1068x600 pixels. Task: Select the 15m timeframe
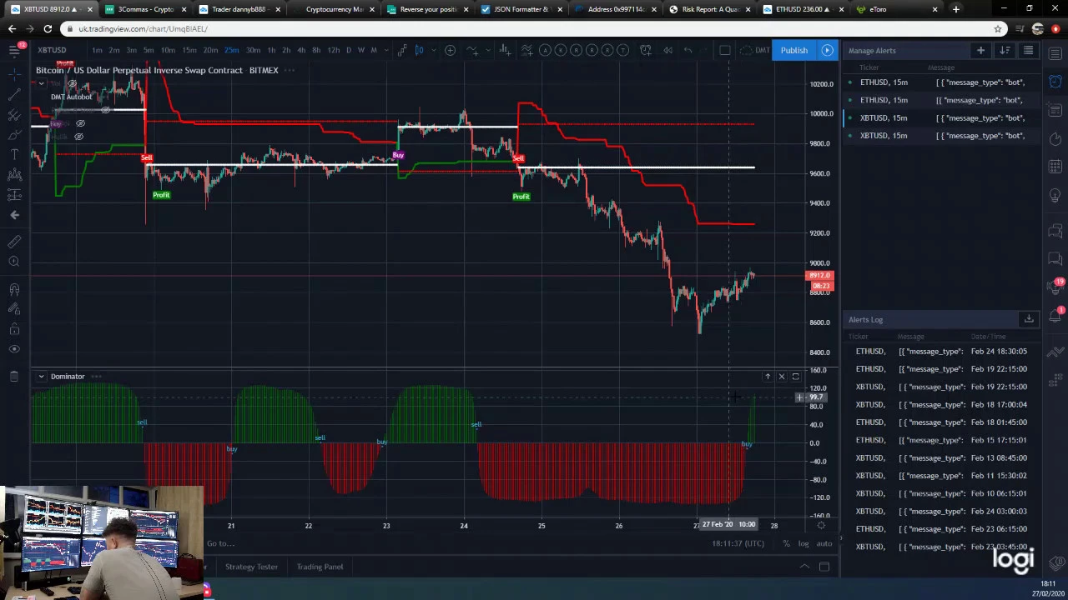coord(189,50)
